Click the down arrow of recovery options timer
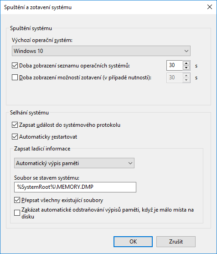This screenshot has height=254, width=217. tap(186, 80)
